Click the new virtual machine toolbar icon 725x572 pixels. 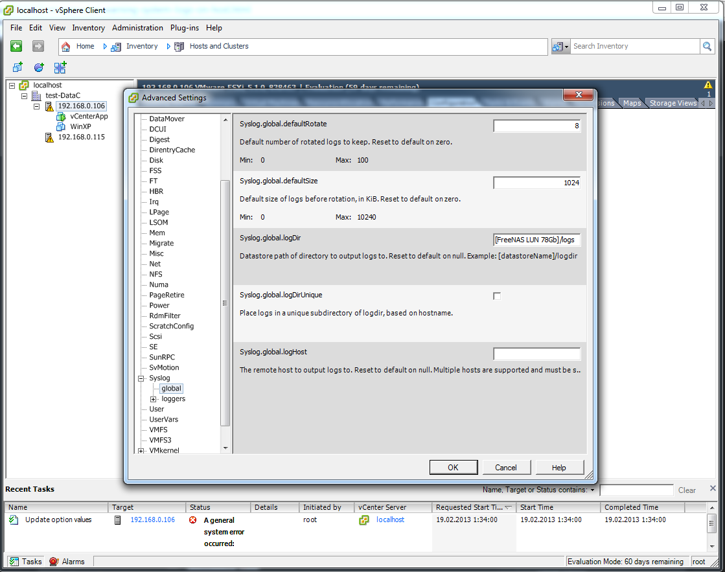17,67
